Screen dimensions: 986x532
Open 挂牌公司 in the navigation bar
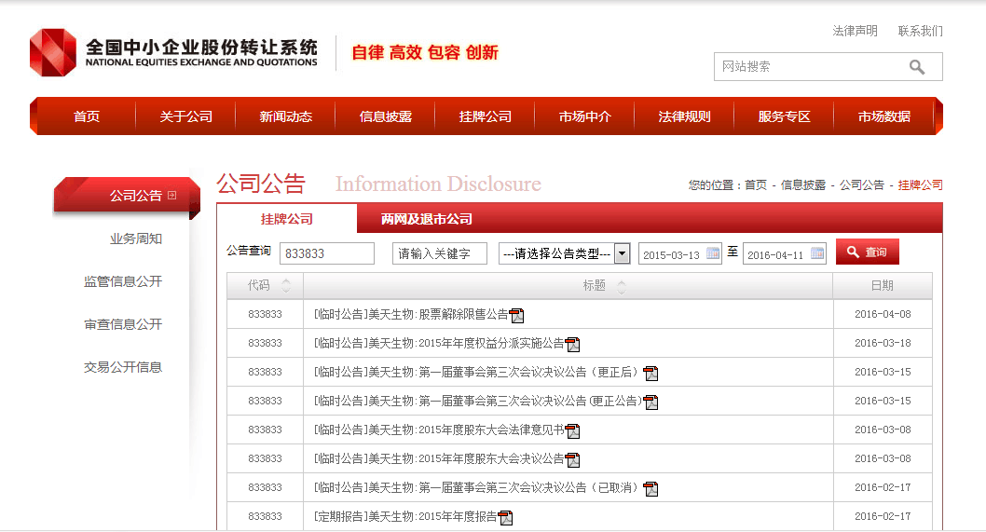[x=485, y=117]
